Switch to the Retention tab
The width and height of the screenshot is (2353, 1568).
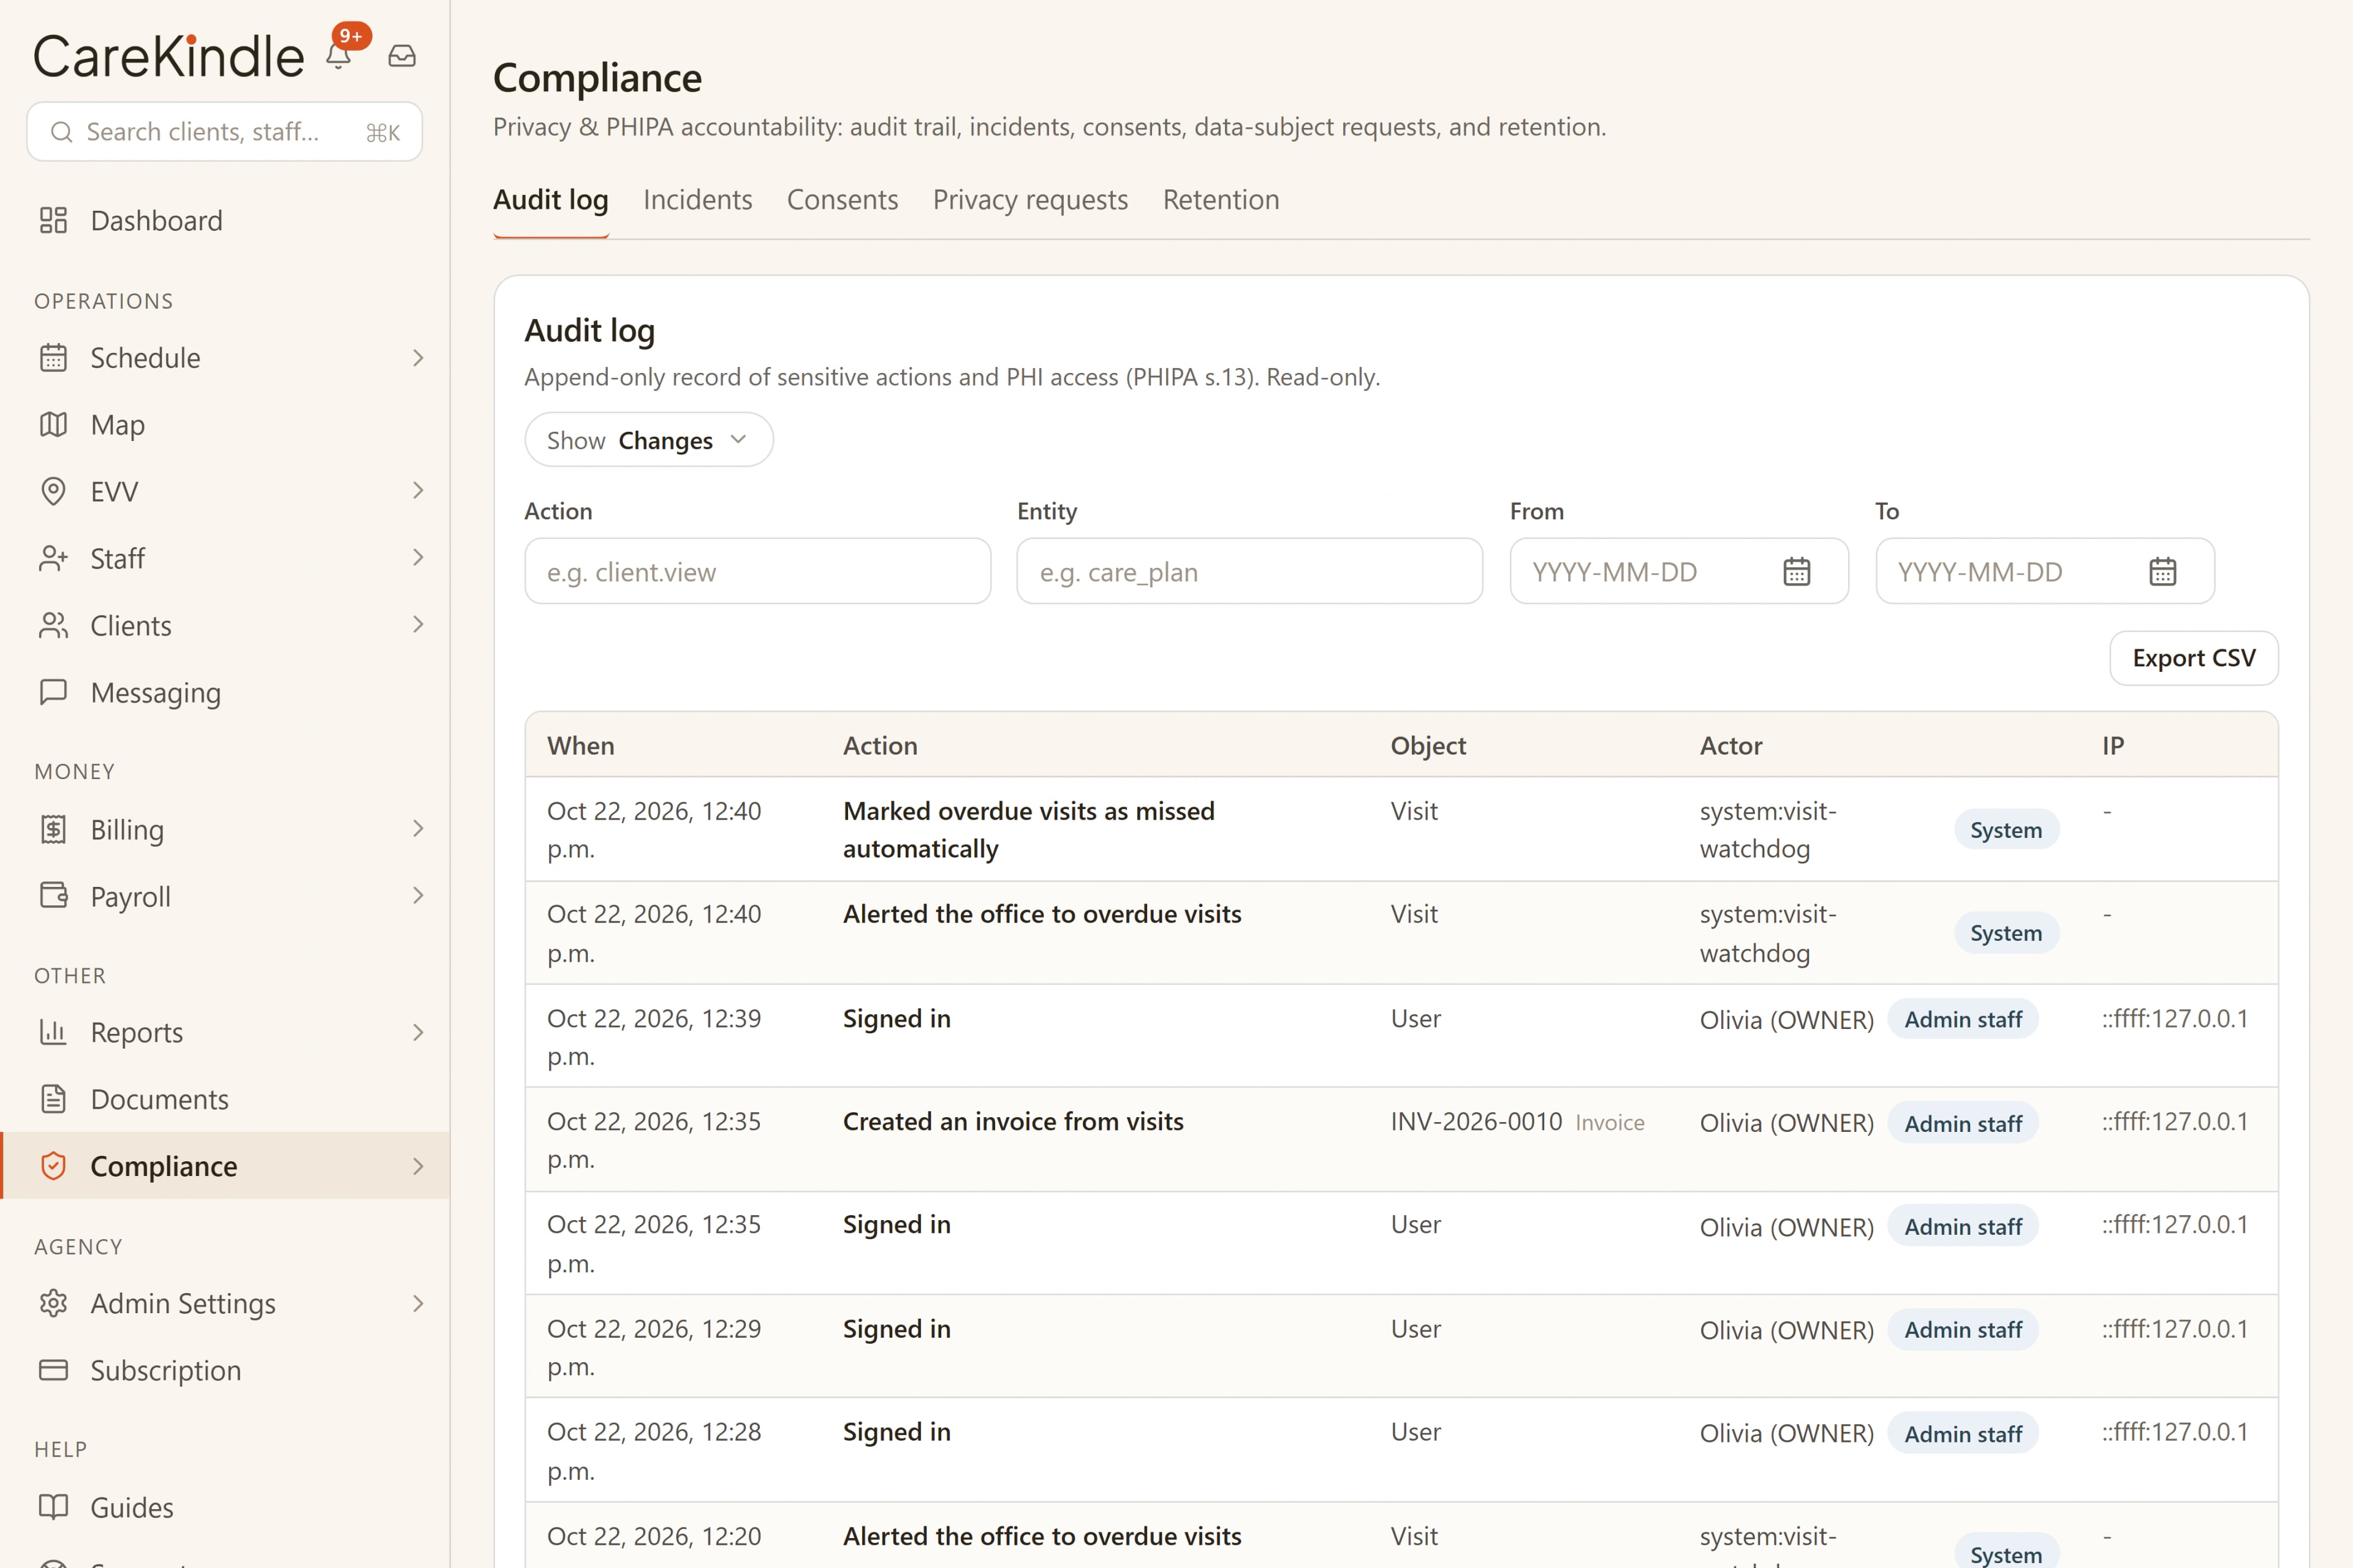coord(1221,199)
